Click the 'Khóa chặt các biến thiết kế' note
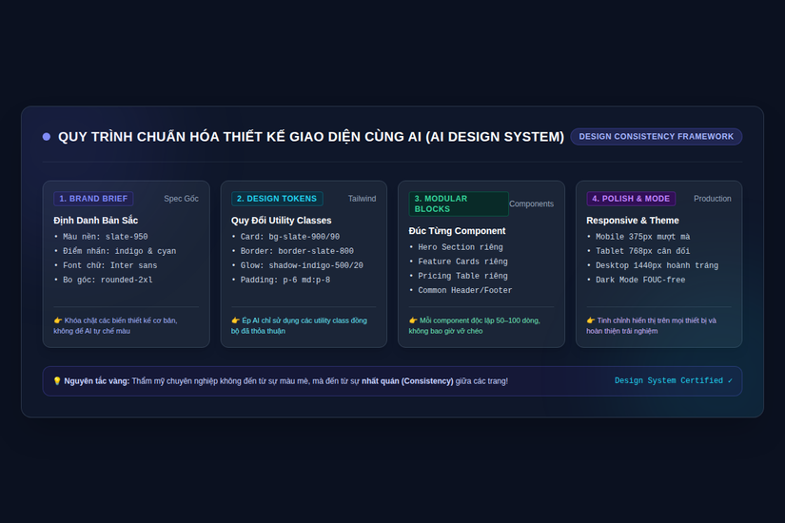This screenshot has width=785, height=523. point(116,326)
